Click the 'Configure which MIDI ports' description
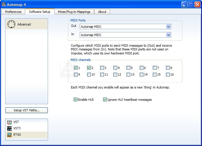 click(121, 49)
